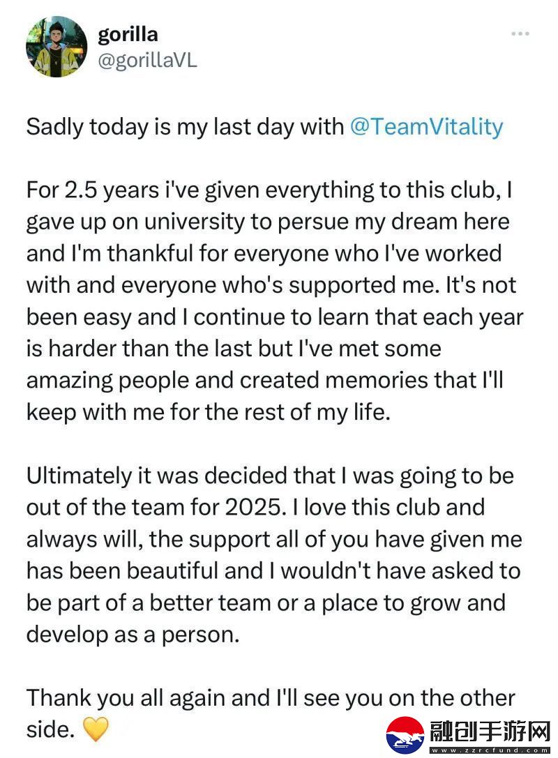Image resolution: width=558 pixels, height=758 pixels.
Task: Open the @gorillaVL handle
Action: [147, 61]
